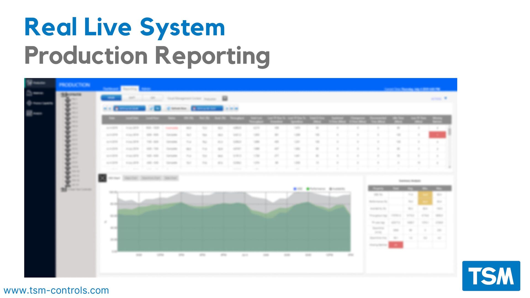Screen dimensions: 530x298
Task: Switch to the Admin tab
Action: [x=146, y=89]
